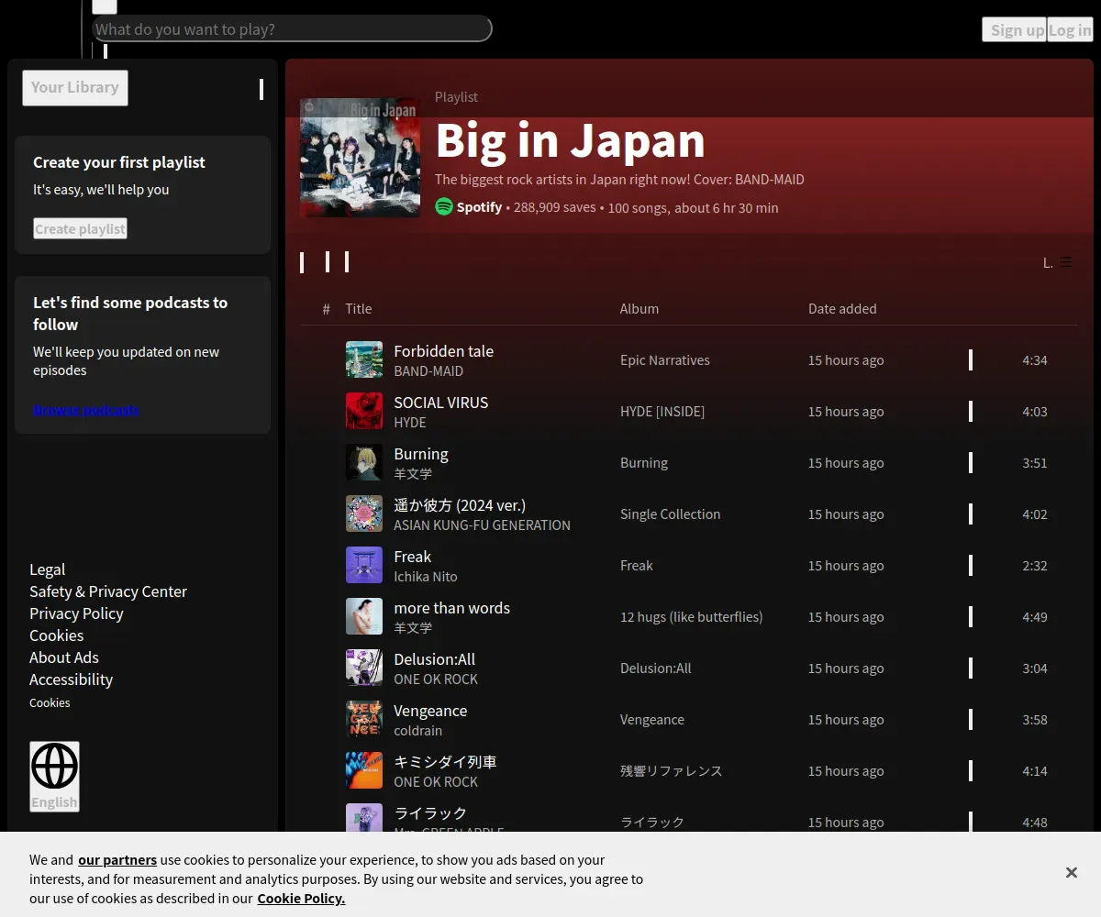Click the Spotify logo creator link
The image size is (1101, 917).
[x=444, y=207]
